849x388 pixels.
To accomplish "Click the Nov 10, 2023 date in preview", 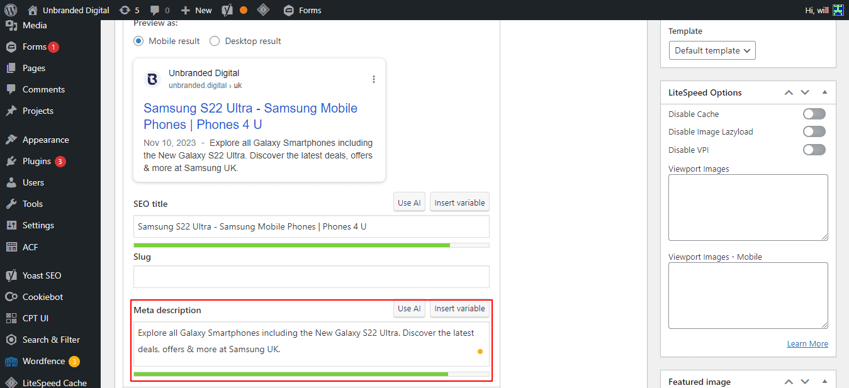I will (x=169, y=143).
